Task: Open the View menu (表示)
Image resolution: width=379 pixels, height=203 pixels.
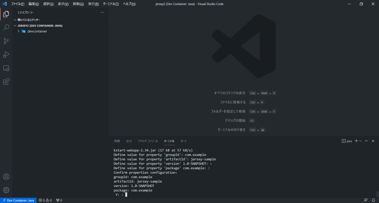Action: point(63,4)
